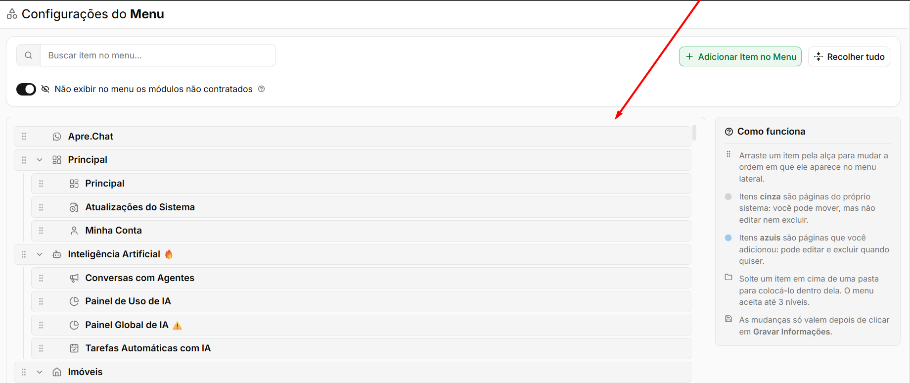Screen dimensions: 910x383
Task: Click Adicionar Item no Menu button
Action: coord(740,56)
